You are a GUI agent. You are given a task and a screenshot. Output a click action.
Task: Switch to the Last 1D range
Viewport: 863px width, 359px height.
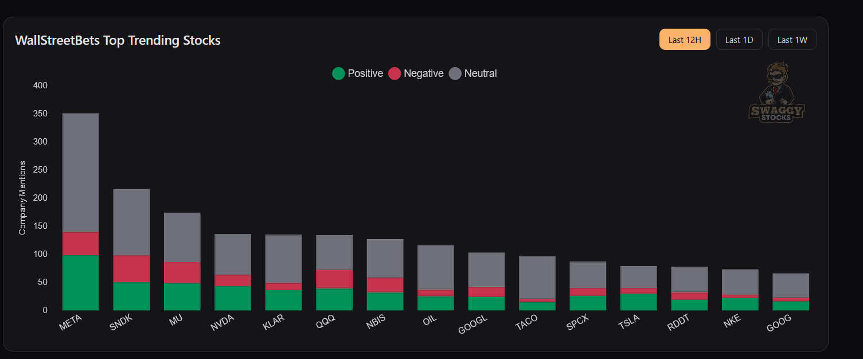coord(739,40)
